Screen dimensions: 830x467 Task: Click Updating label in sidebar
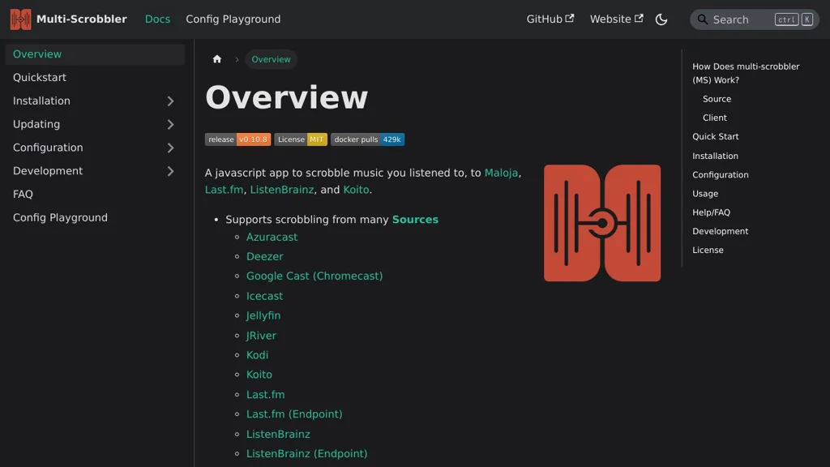tap(36, 124)
